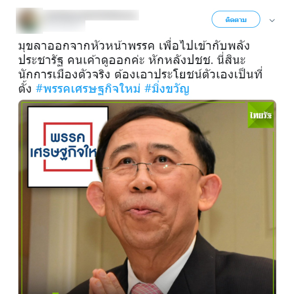Click the green ไทยรัฐ logo badge on the photo

[x=261, y=115]
